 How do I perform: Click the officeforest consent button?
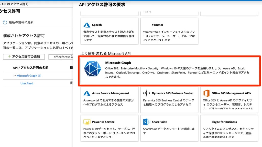(61, 57)
